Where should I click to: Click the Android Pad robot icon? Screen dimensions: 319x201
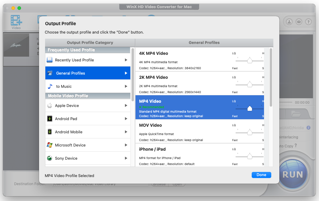tap(50, 119)
